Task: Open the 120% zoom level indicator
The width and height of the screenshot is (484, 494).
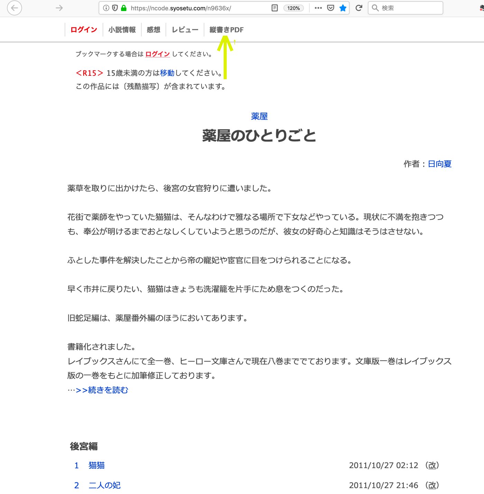Action: tap(294, 8)
